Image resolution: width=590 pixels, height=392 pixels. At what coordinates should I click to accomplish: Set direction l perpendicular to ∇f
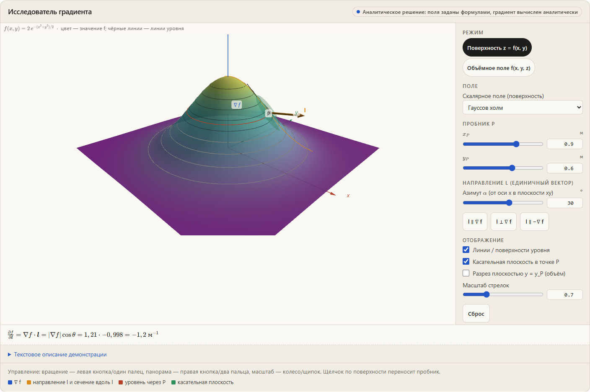pyautogui.click(x=504, y=222)
